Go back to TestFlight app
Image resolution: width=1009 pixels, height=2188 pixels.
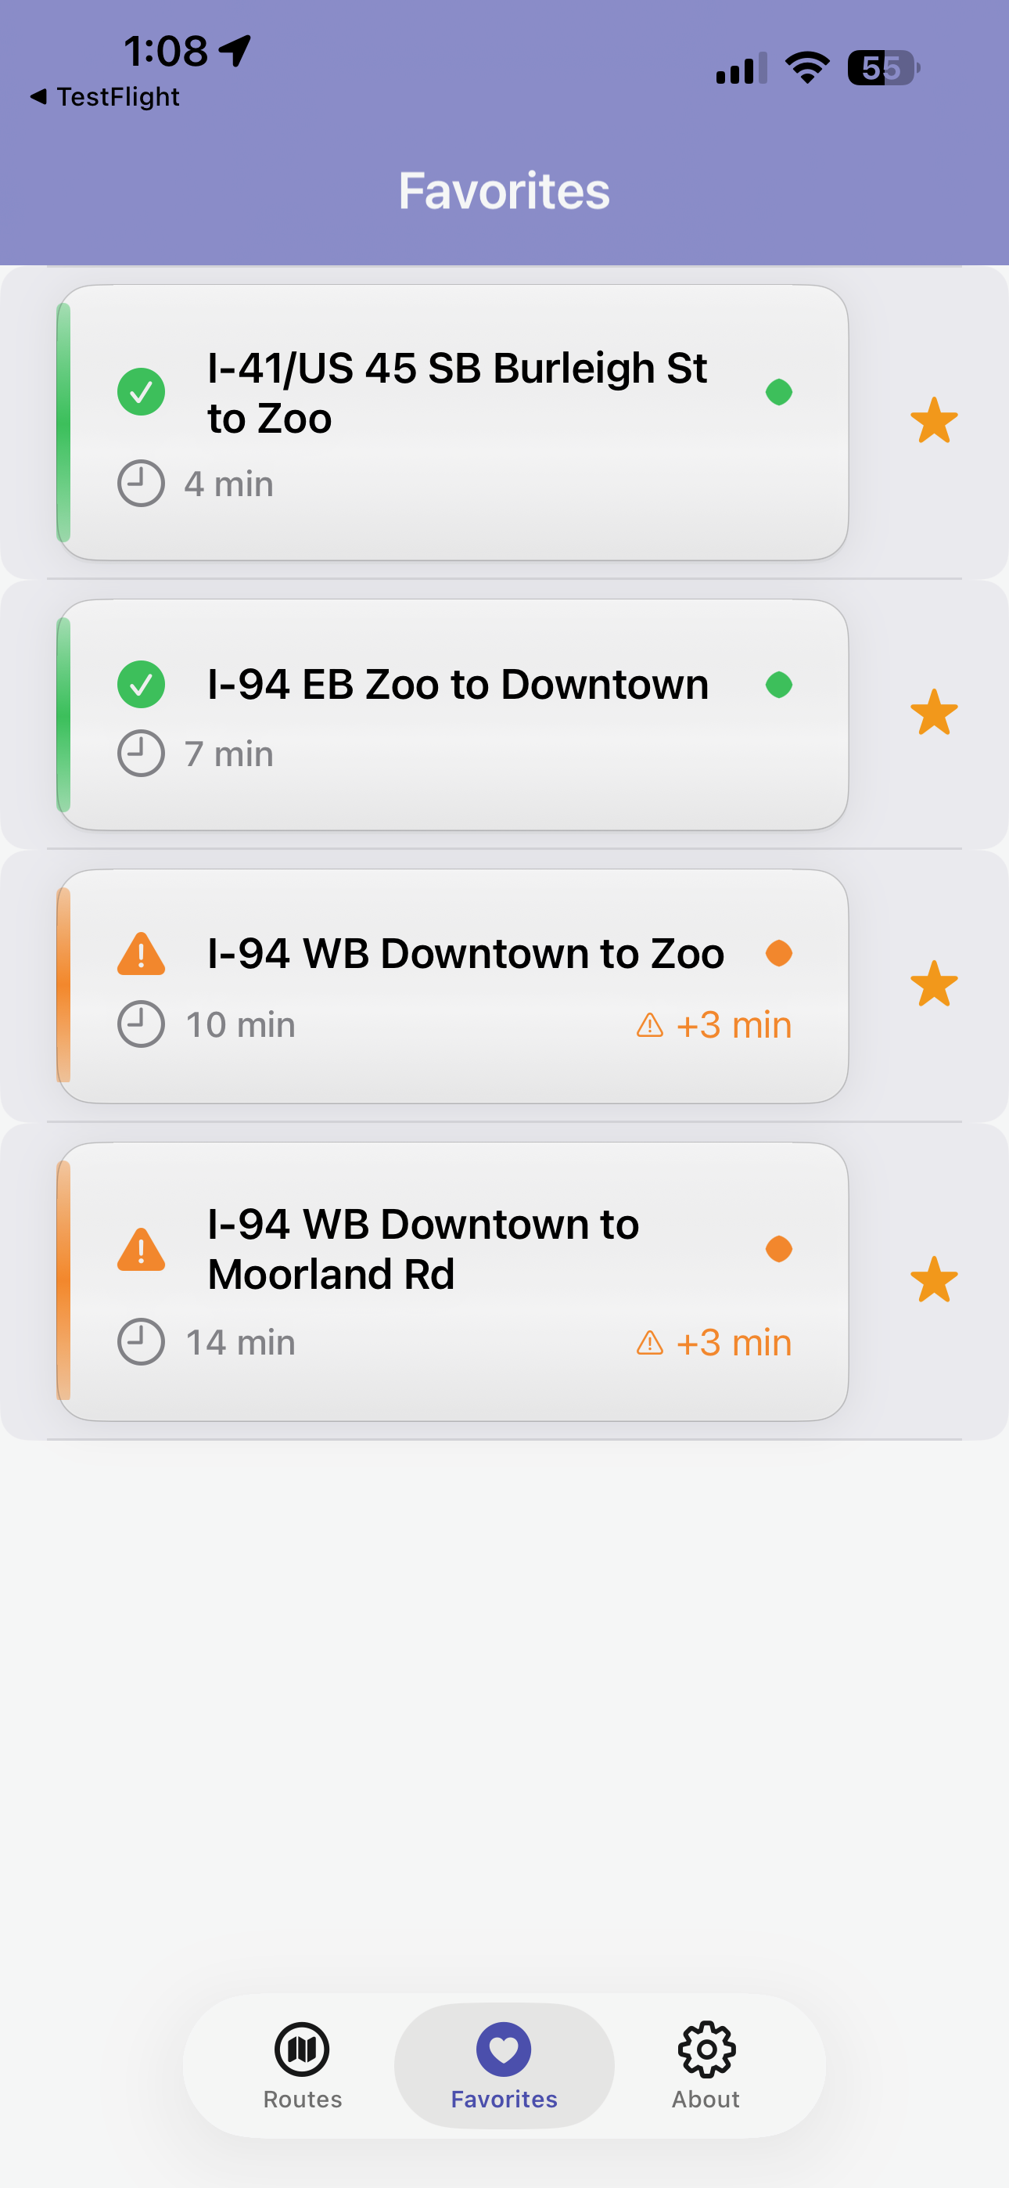[x=106, y=97]
